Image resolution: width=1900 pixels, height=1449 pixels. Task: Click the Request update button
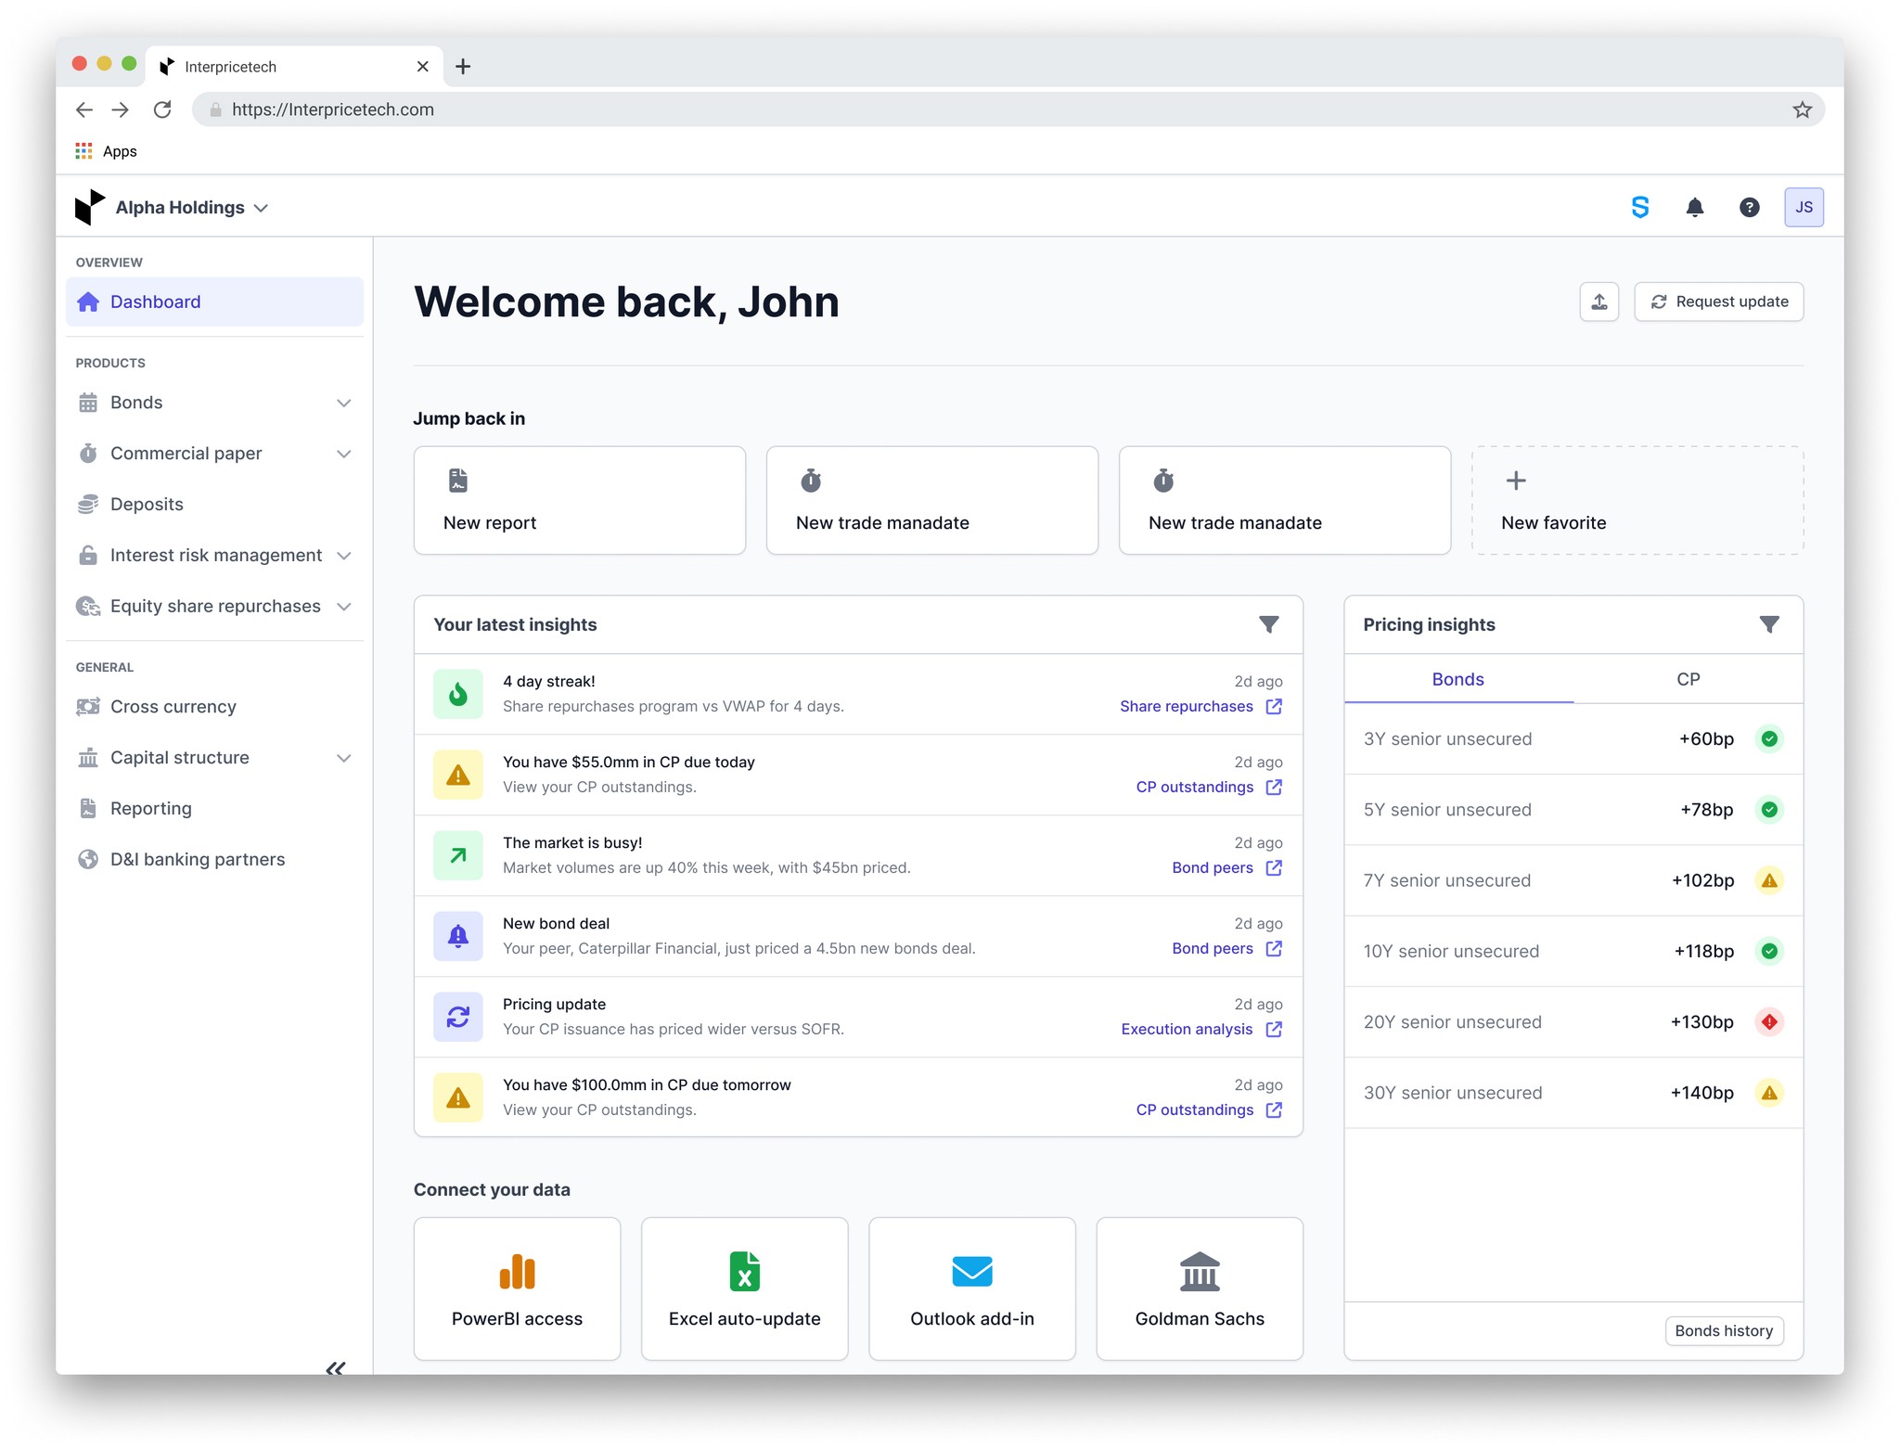[x=1718, y=302]
